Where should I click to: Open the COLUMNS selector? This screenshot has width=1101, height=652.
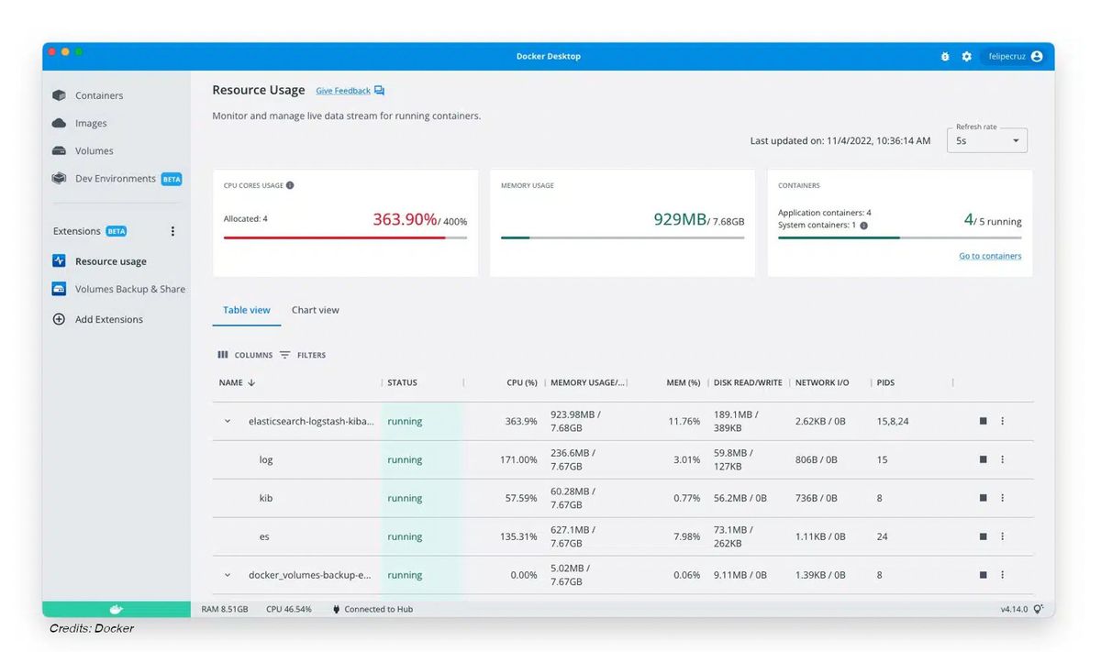(245, 355)
